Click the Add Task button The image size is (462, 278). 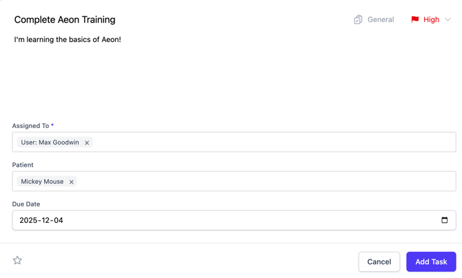click(x=431, y=261)
